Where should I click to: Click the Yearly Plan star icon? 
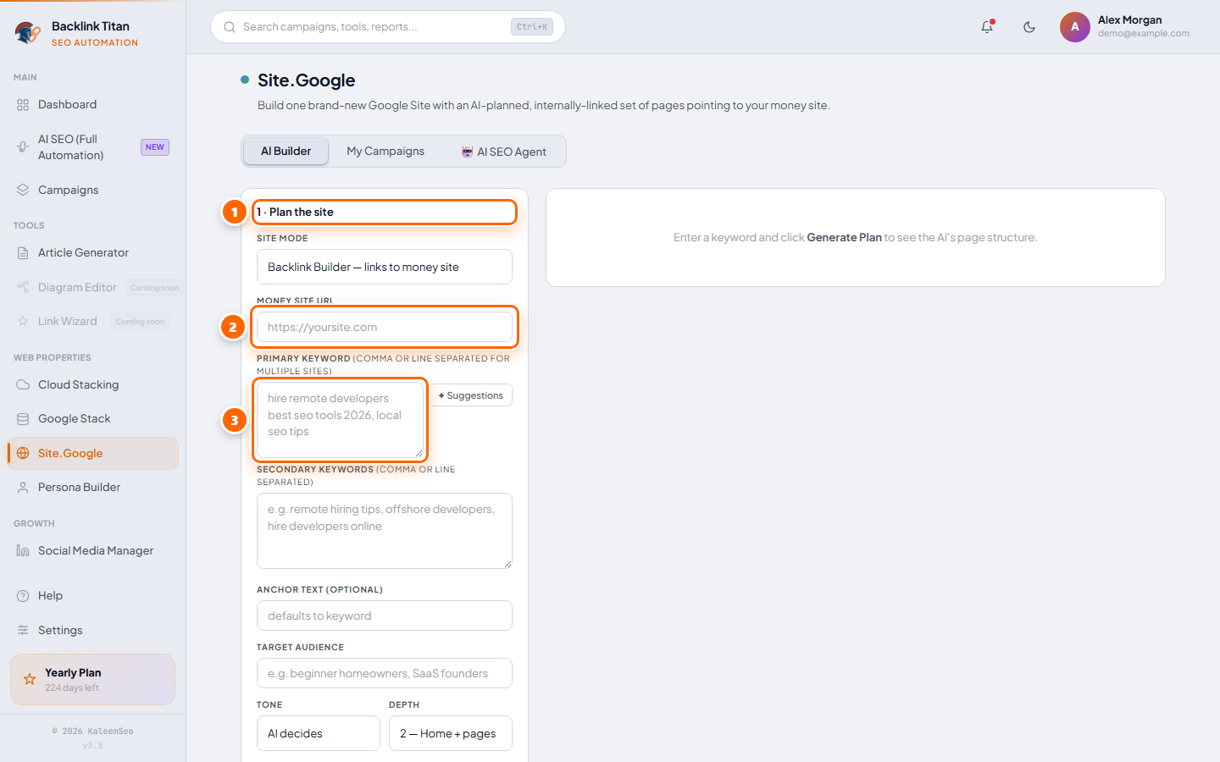tap(30, 679)
